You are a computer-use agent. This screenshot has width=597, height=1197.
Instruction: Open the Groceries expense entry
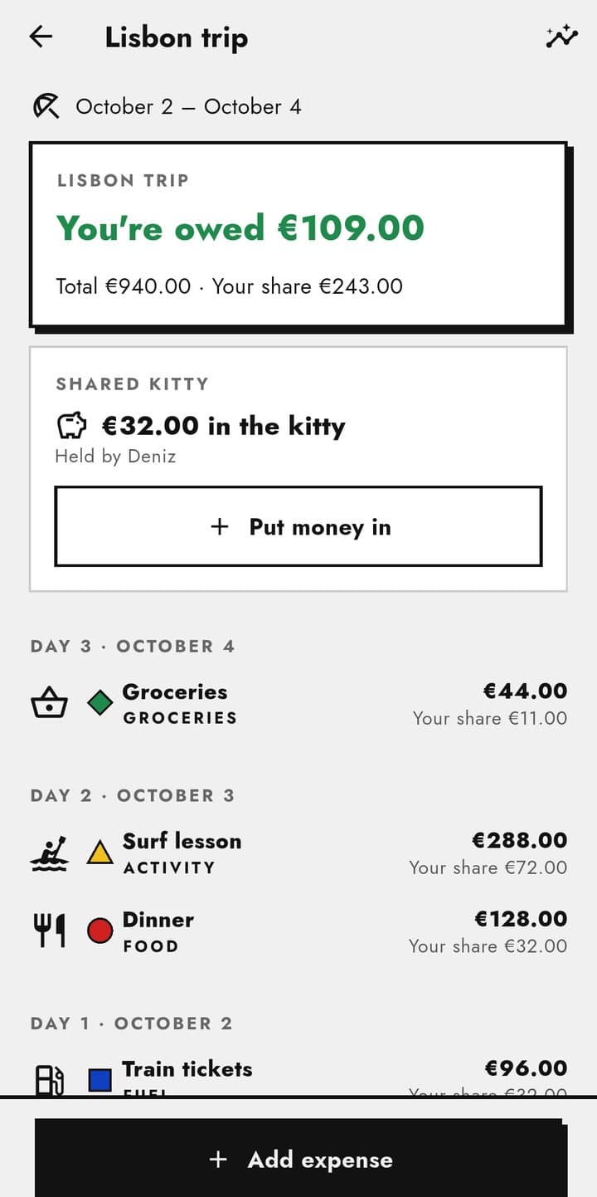[298, 704]
